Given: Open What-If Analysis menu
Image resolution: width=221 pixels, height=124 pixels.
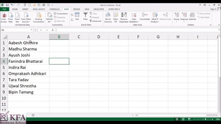Looking at the screenshot, I should pos(155,18).
